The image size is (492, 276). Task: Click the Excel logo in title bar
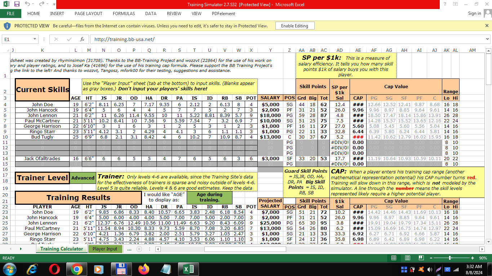6,4
